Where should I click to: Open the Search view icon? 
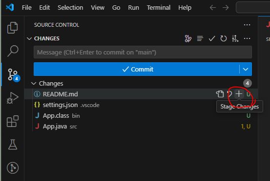(13, 51)
